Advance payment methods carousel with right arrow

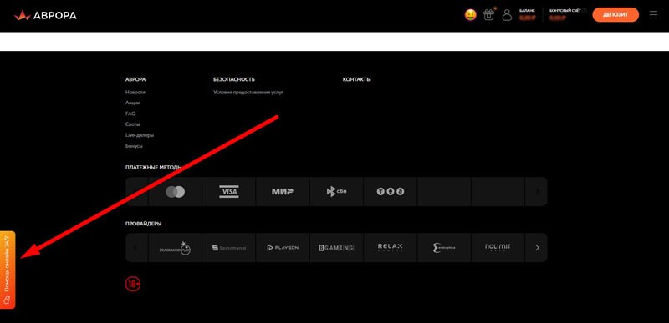click(537, 192)
